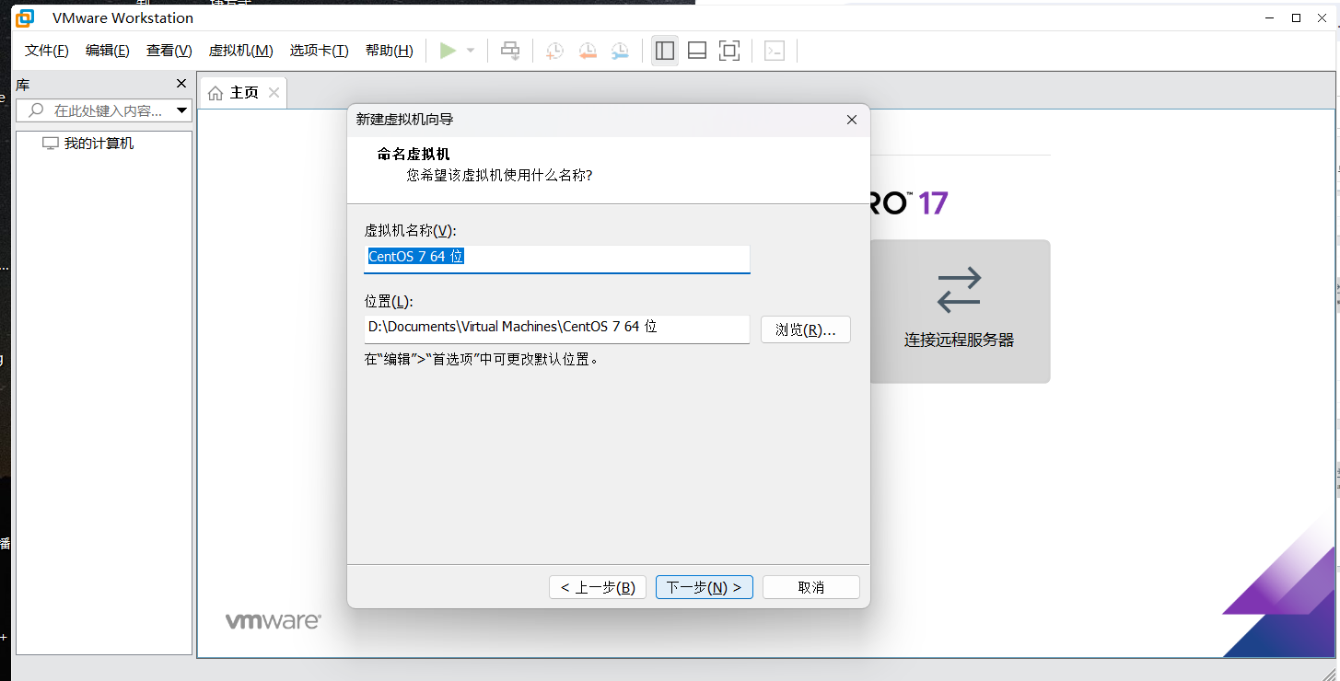Viewport: 1340px width, 681px height.
Task: Maximize the VMware Workstation window
Action: click(x=1296, y=17)
